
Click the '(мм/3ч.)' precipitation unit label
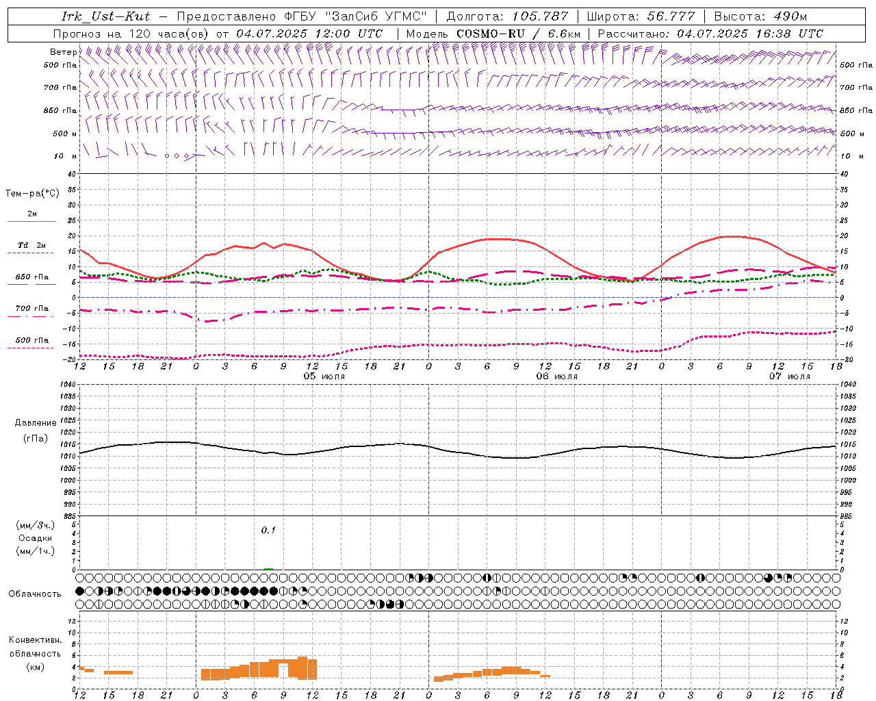click(36, 525)
